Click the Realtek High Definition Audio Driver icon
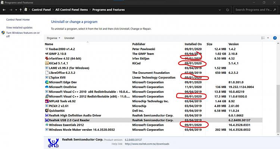Viewport: 280px width, 149px height. pos(47,115)
